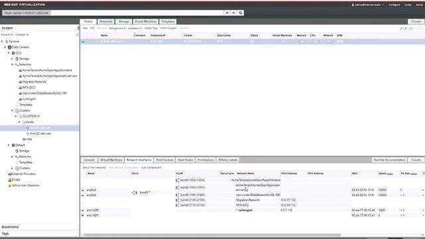
Task: Clear the search query with the X icon
Action: [x=227, y=13]
